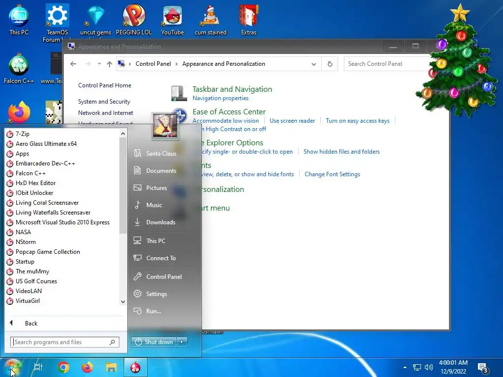Launch Firefox from the taskbar

click(87, 367)
